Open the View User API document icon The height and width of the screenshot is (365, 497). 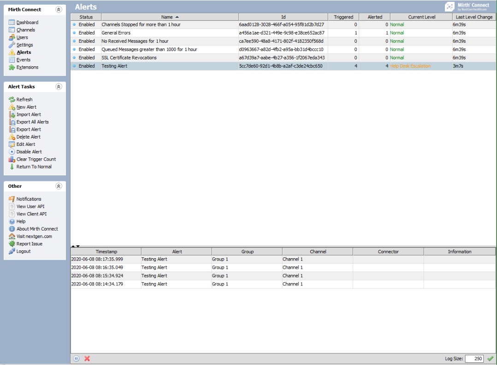[x=12, y=206]
